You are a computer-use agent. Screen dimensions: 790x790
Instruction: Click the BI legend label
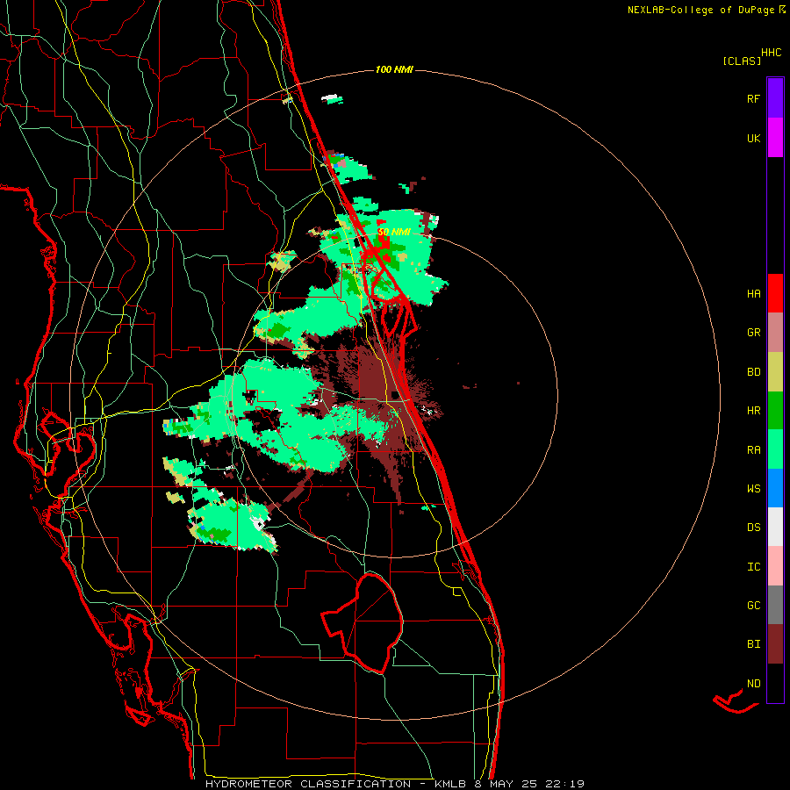[754, 644]
